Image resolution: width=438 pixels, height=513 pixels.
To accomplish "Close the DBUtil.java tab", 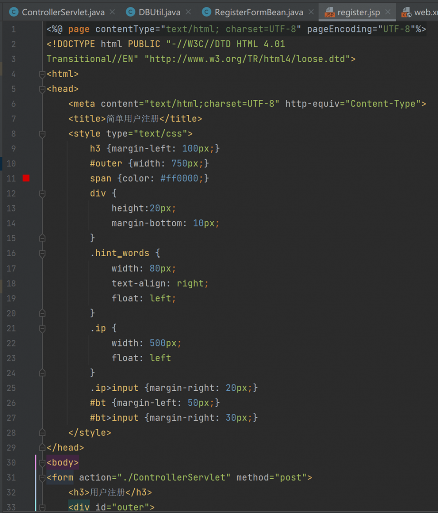I will tap(188, 12).
